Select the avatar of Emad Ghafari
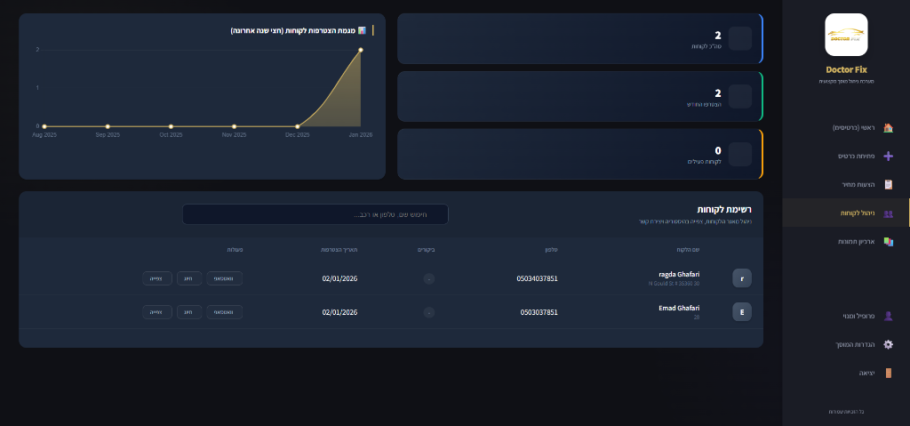The image size is (910, 426). click(x=741, y=312)
